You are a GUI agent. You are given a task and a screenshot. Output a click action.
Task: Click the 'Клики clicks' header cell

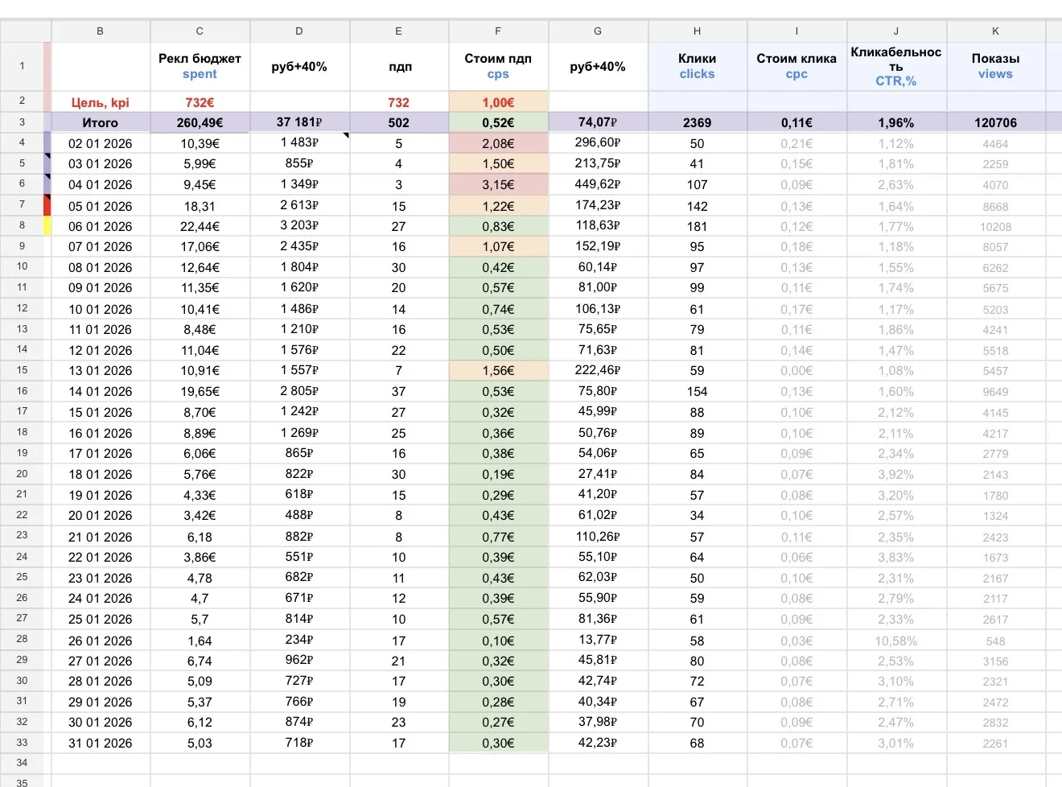[x=697, y=66]
